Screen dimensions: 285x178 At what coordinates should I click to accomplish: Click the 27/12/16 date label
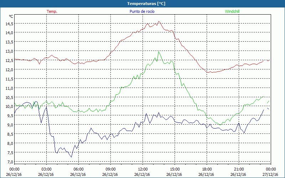tap(270, 174)
